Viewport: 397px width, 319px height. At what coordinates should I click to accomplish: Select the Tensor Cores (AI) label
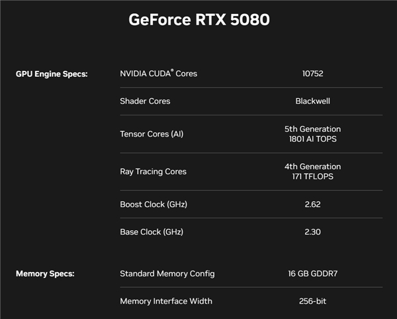click(x=152, y=134)
